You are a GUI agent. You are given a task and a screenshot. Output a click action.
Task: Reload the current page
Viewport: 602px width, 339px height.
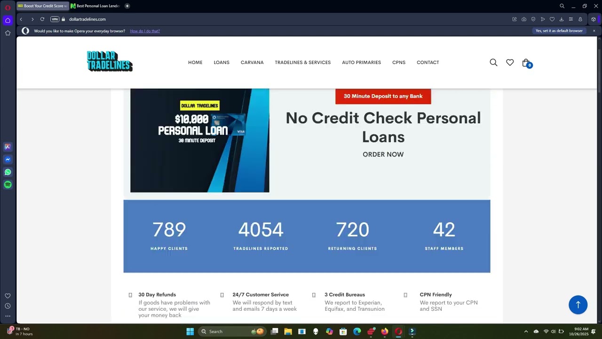coord(42,19)
